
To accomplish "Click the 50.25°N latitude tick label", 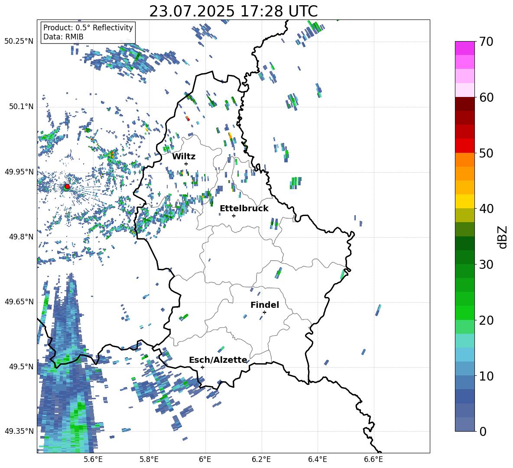I will [19, 42].
